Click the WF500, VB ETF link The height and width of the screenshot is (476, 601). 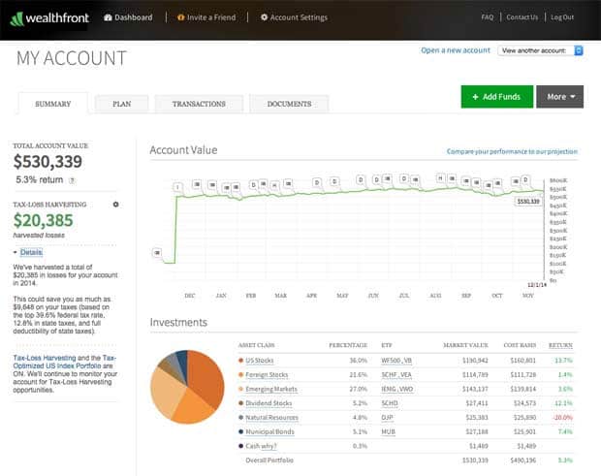tap(396, 361)
